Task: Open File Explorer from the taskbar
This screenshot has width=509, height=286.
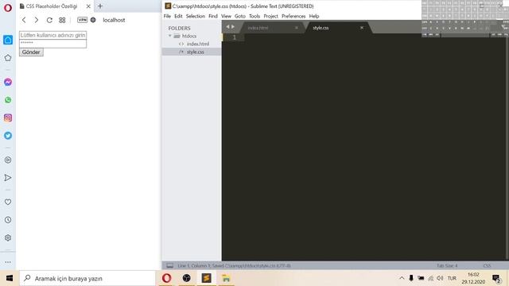Action: click(x=226, y=278)
